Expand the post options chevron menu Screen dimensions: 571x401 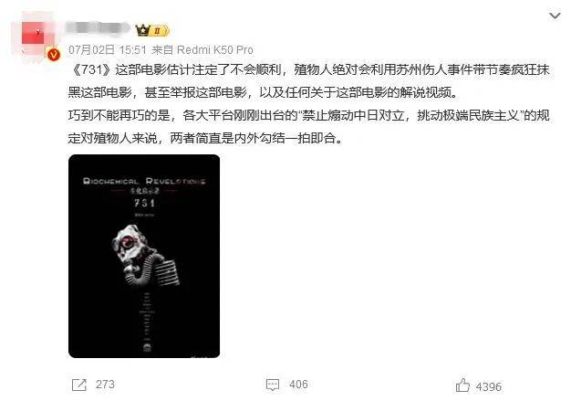pyautogui.click(x=555, y=16)
